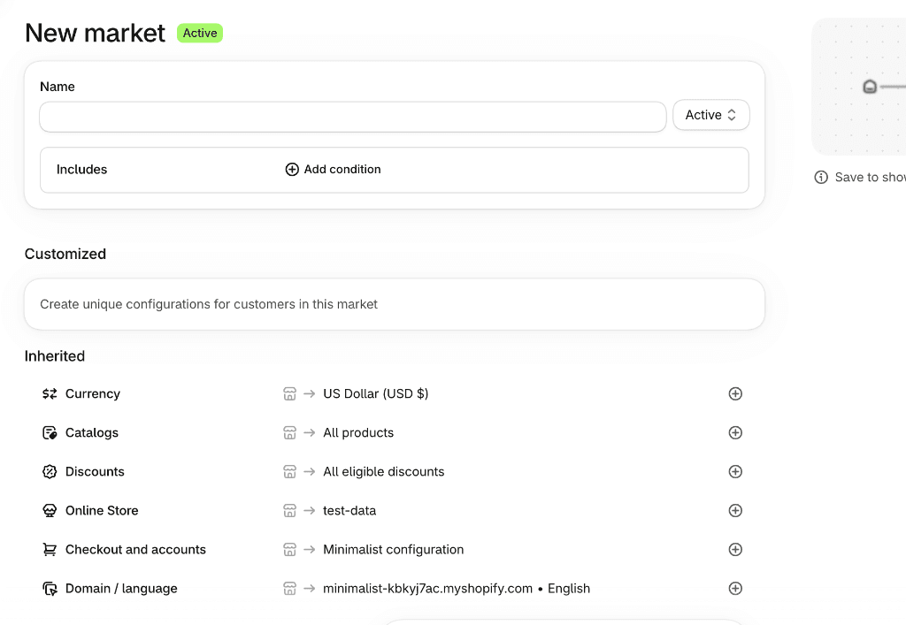
Task: Add Checkout and accounts customization plus icon
Action: point(735,549)
